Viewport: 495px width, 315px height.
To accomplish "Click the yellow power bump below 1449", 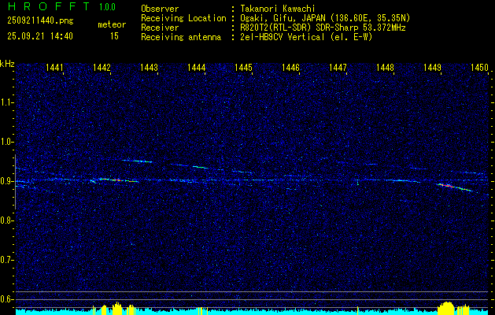I will (x=448, y=307).
